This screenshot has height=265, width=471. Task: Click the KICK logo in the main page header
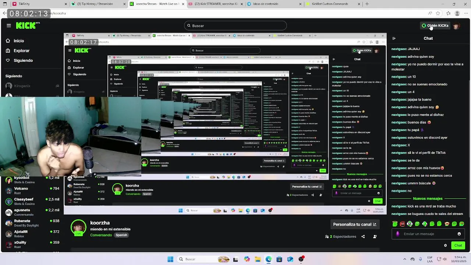(x=28, y=25)
